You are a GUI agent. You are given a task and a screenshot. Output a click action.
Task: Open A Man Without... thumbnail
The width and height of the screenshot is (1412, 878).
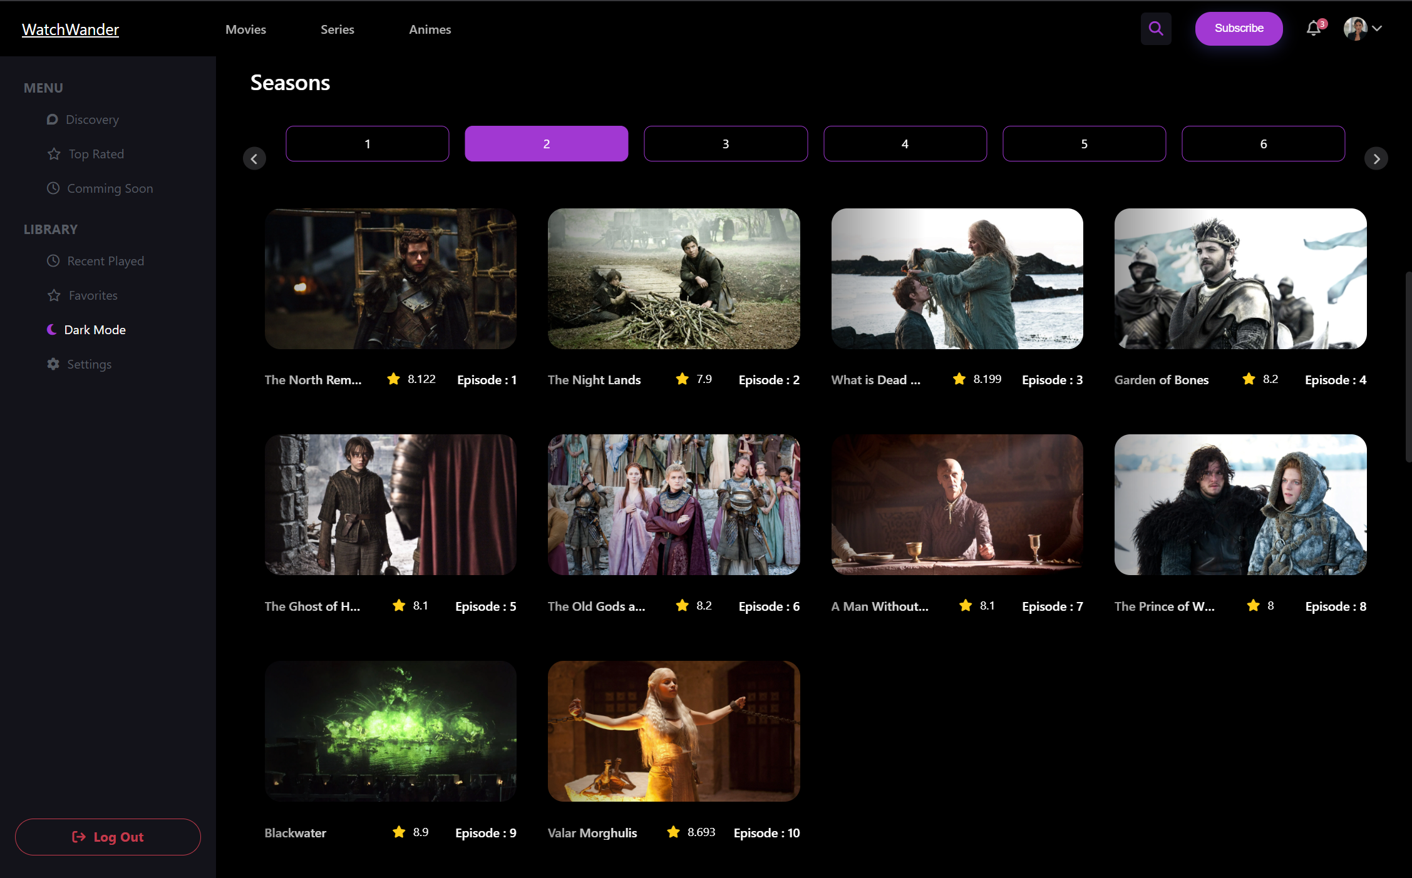coord(957,504)
